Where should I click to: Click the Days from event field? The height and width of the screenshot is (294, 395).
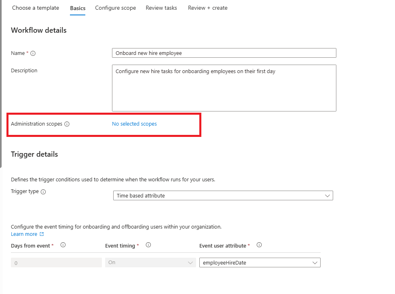point(56,262)
